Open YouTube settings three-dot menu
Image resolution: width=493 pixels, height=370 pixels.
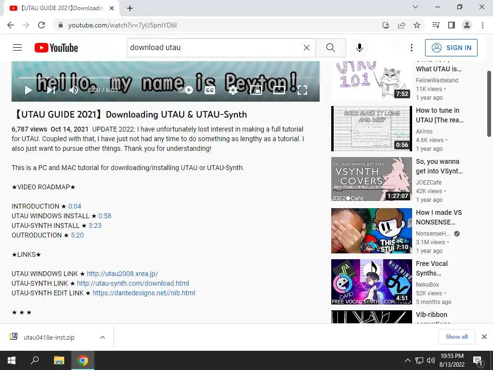click(412, 48)
